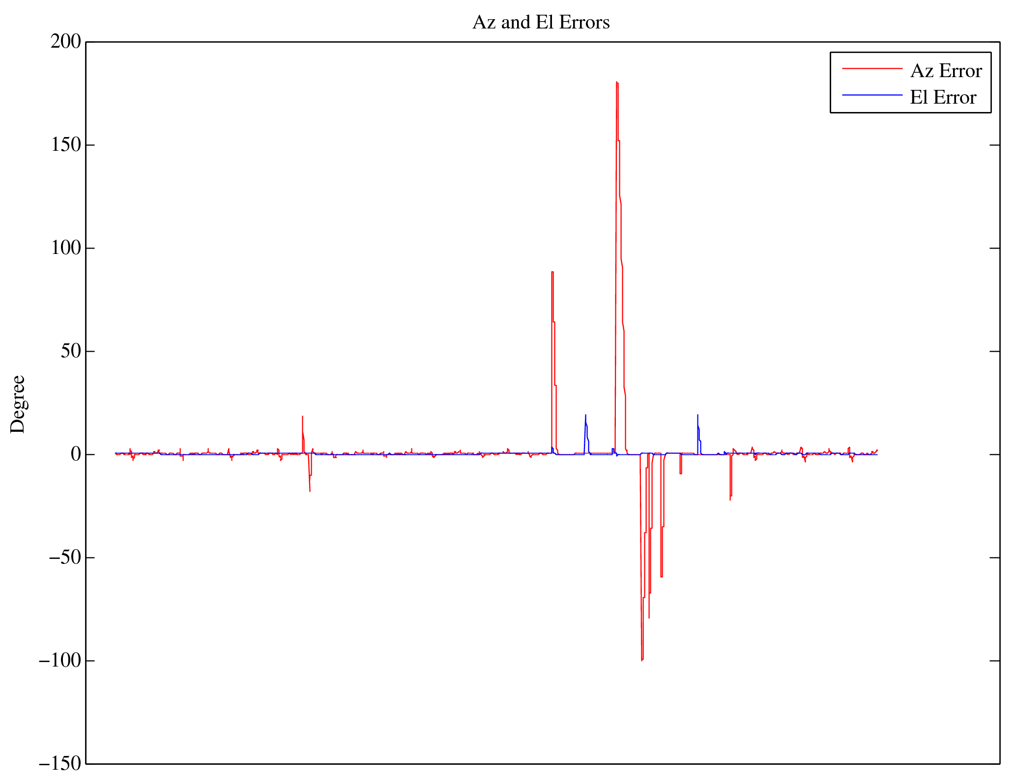1014x782 pixels.
Task: Click the red Az Error legend line
Action: tap(872, 69)
